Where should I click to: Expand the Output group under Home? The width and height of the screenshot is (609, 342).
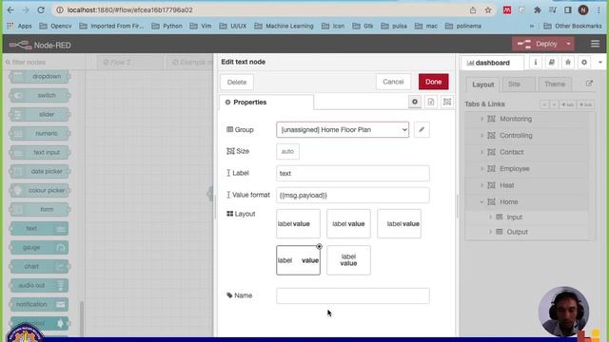pyautogui.click(x=490, y=232)
